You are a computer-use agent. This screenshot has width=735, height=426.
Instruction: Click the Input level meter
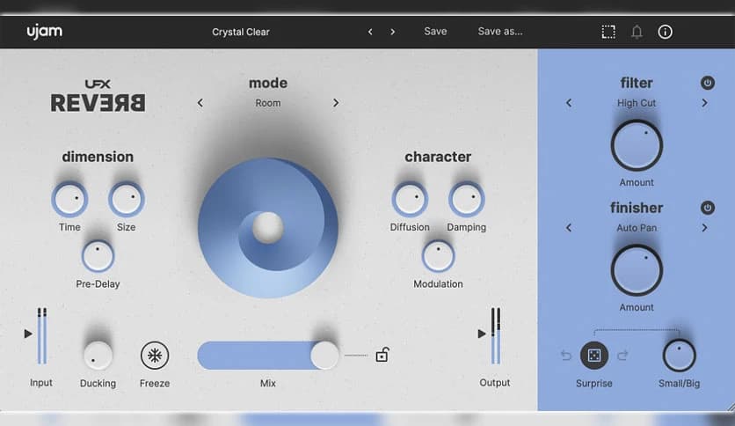click(x=41, y=336)
